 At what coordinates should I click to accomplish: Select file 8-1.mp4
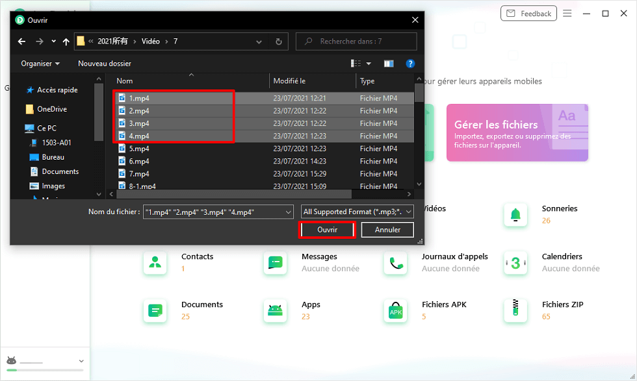tap(142, 186)
